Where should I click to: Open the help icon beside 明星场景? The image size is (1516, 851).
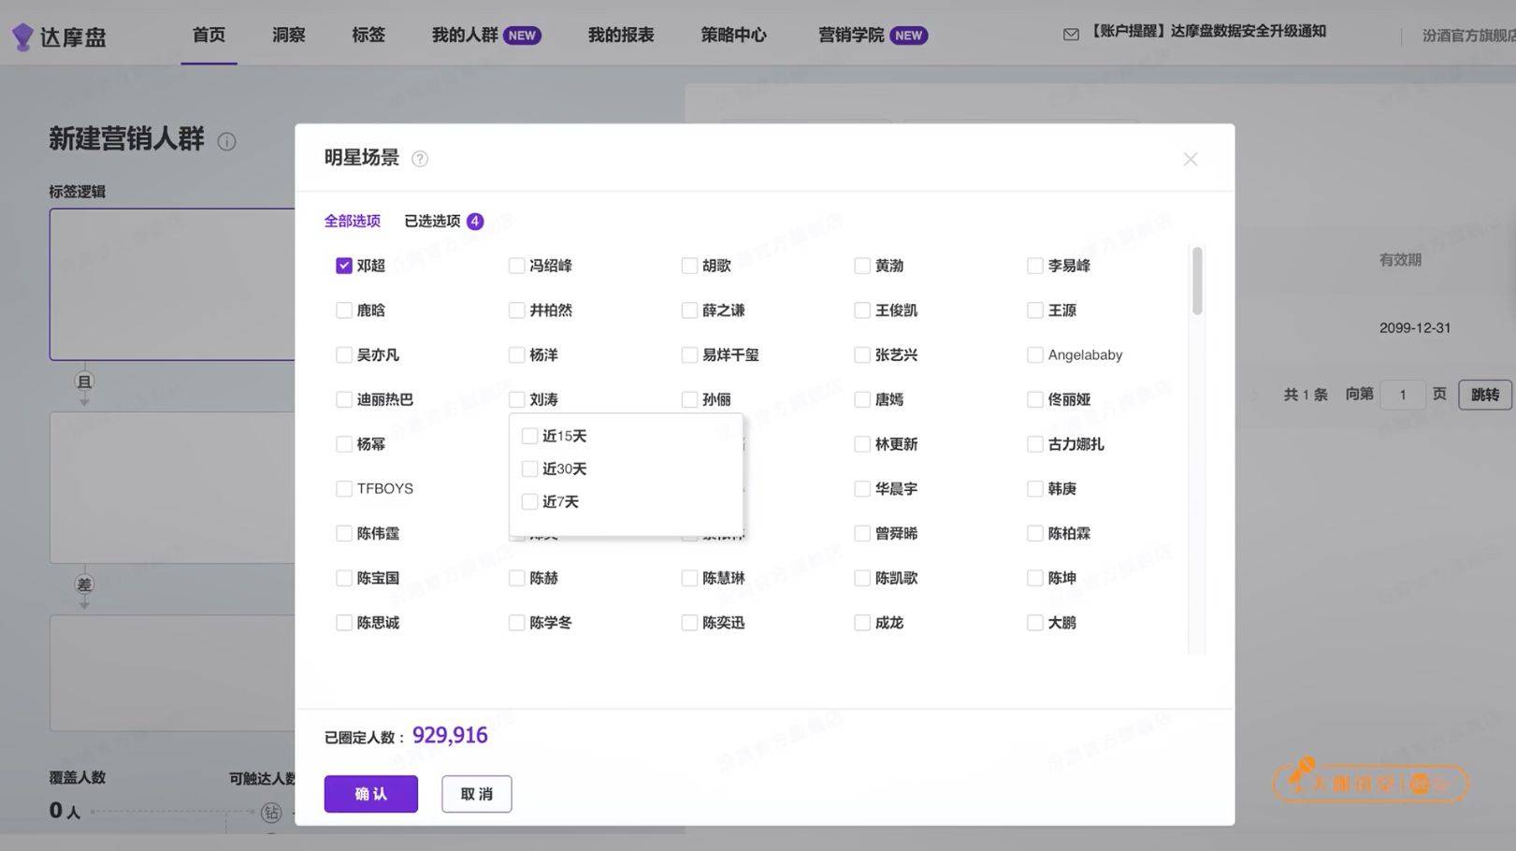point(420,159)
